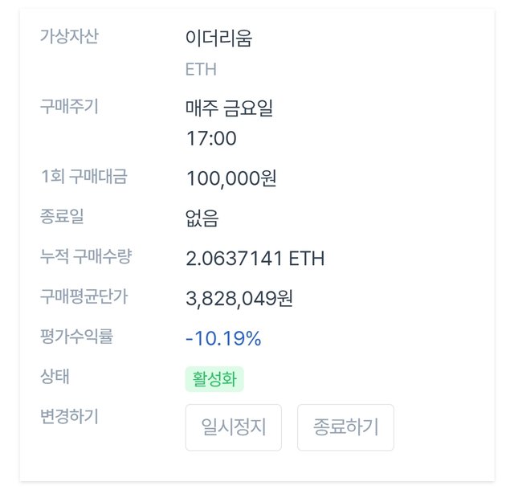
Task: Click the 100,000원 purchase amount
Action: (231, 178)
